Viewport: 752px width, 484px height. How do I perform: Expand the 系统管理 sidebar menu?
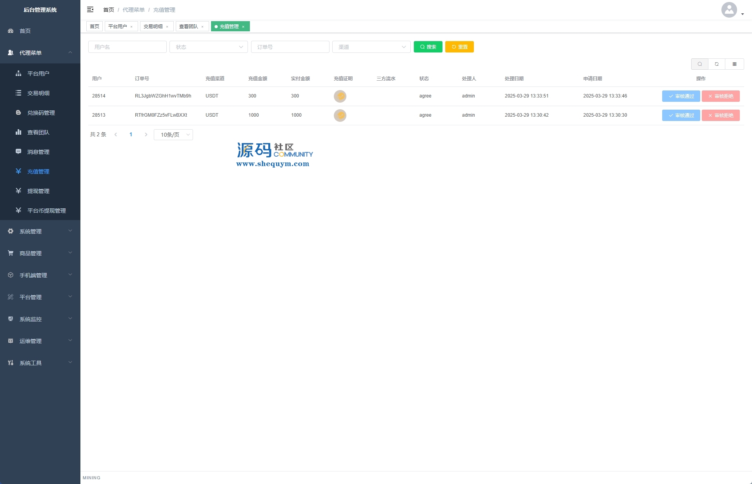click(40, 231)
